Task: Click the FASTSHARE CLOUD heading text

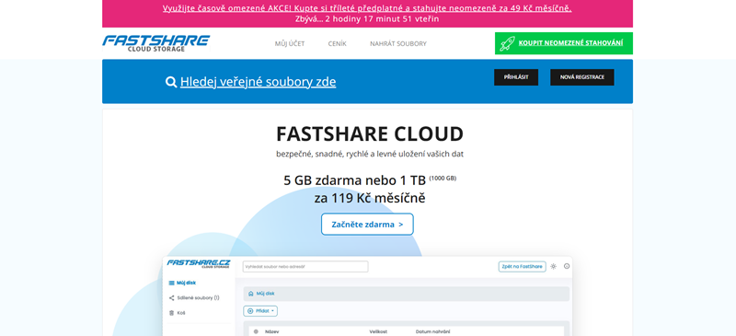Action: pyautogui.click(x=370, y=133)
